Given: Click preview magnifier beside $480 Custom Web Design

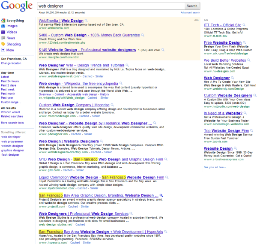Looking at the screenshot, I should [x=143, y=35].
